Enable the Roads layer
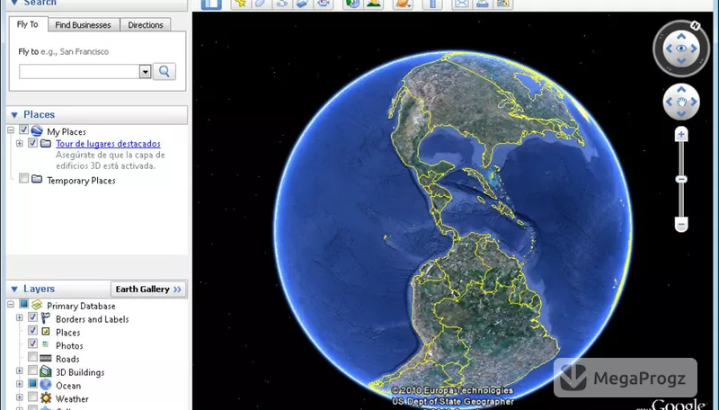Viewport: 719px width, 410px height. tap(32, 357)
